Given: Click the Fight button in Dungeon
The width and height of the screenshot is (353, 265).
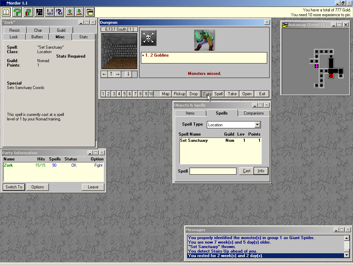Looking at the screenshot, I should 207,94.
